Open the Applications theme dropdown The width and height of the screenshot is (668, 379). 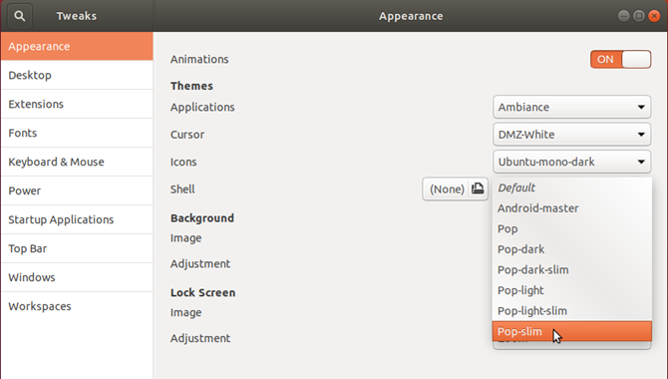coord(571,107)
